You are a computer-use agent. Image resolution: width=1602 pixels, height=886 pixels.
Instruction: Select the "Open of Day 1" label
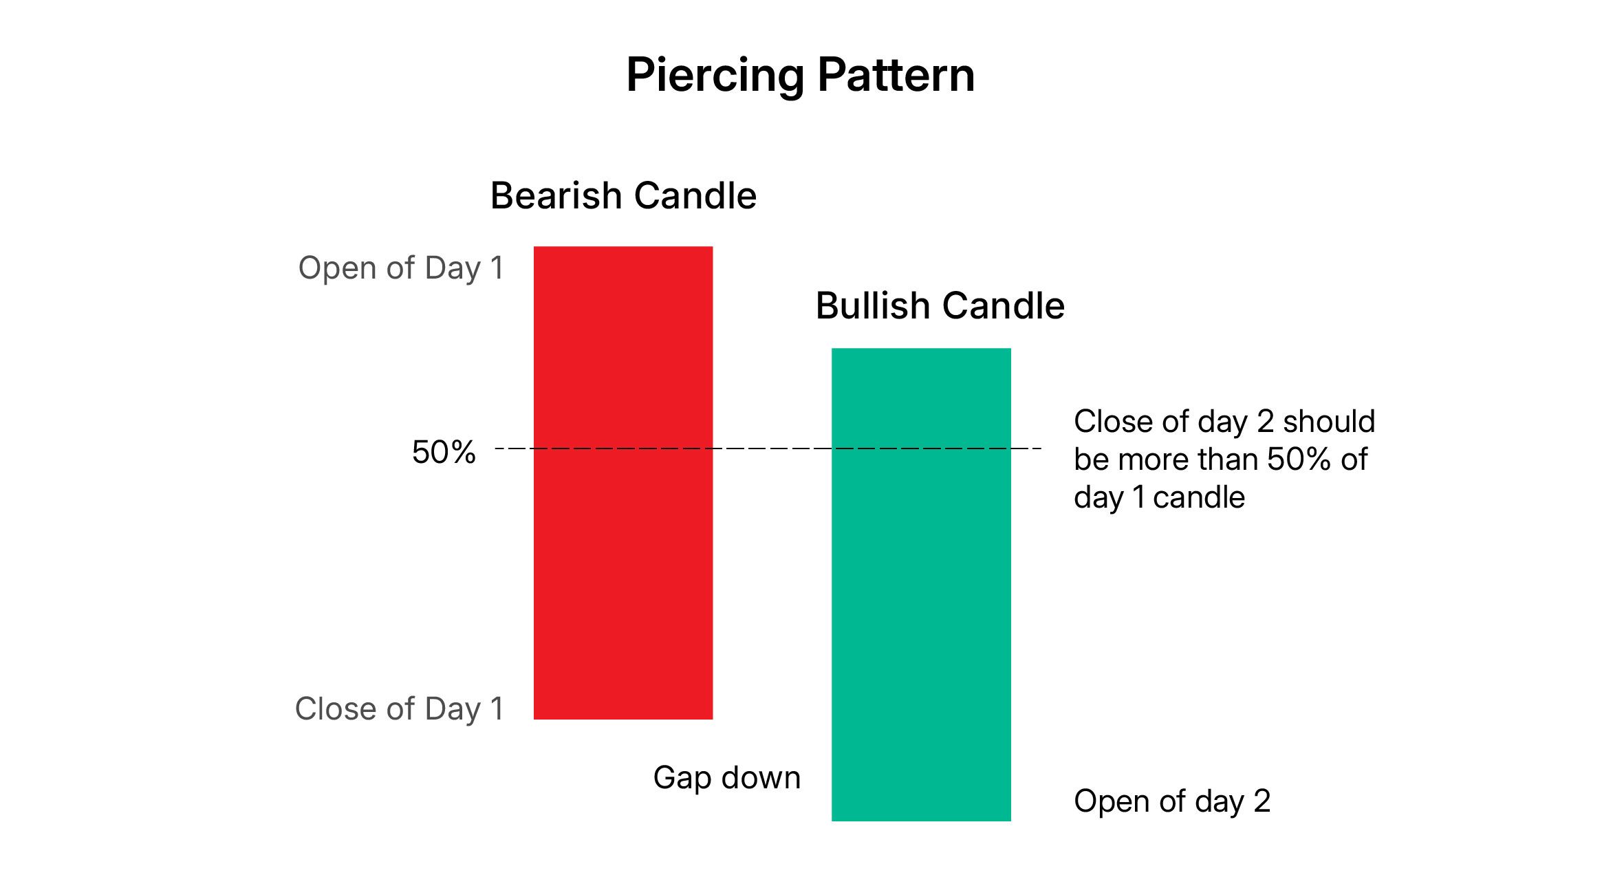click(x=401, y=268)
